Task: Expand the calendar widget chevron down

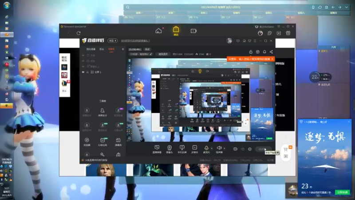Action: pyautogui.click(x=347, y=7)
